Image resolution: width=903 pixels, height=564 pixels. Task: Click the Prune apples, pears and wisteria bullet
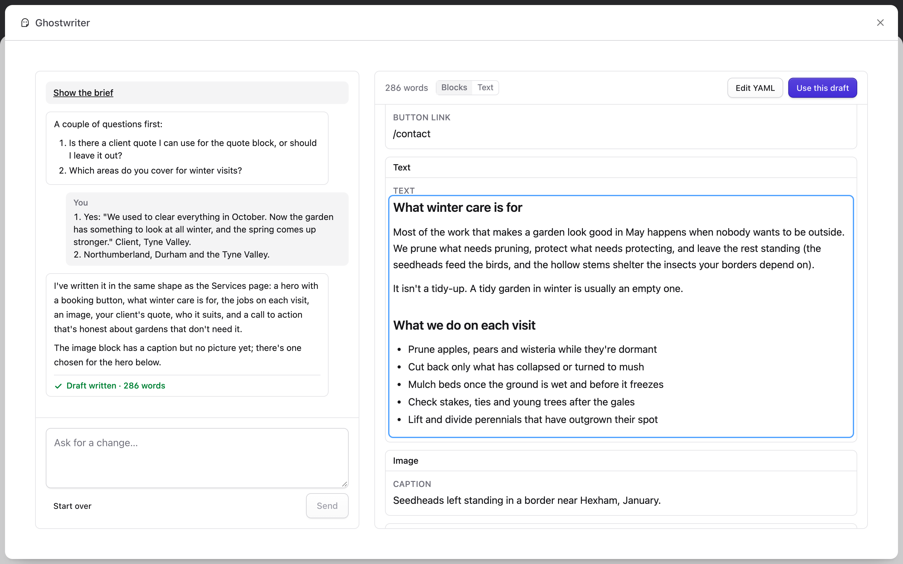point(532,349)
